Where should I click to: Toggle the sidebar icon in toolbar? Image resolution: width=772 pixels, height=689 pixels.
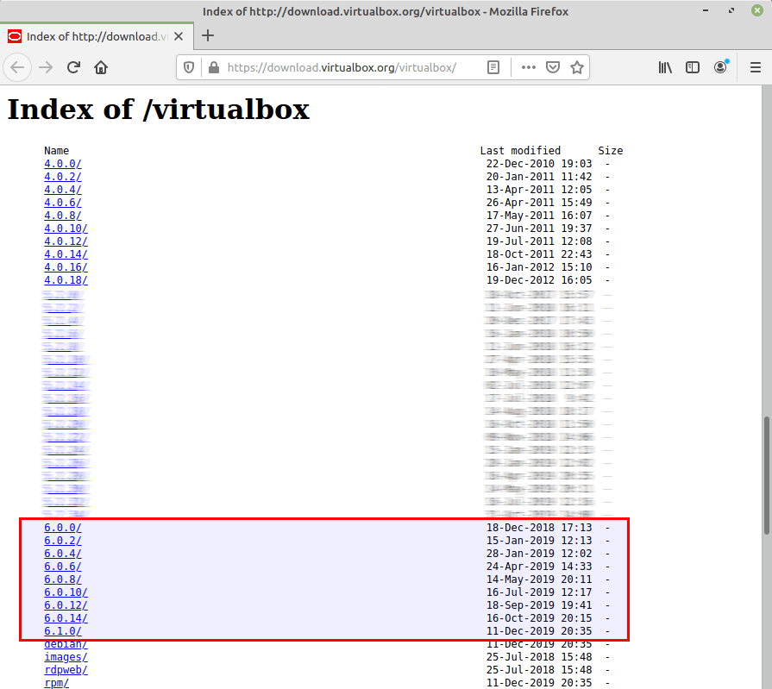[x=692, y=67]
